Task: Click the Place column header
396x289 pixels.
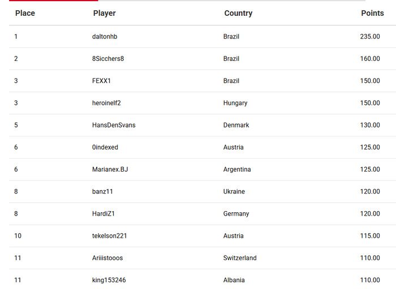Action: coord(25,13)
